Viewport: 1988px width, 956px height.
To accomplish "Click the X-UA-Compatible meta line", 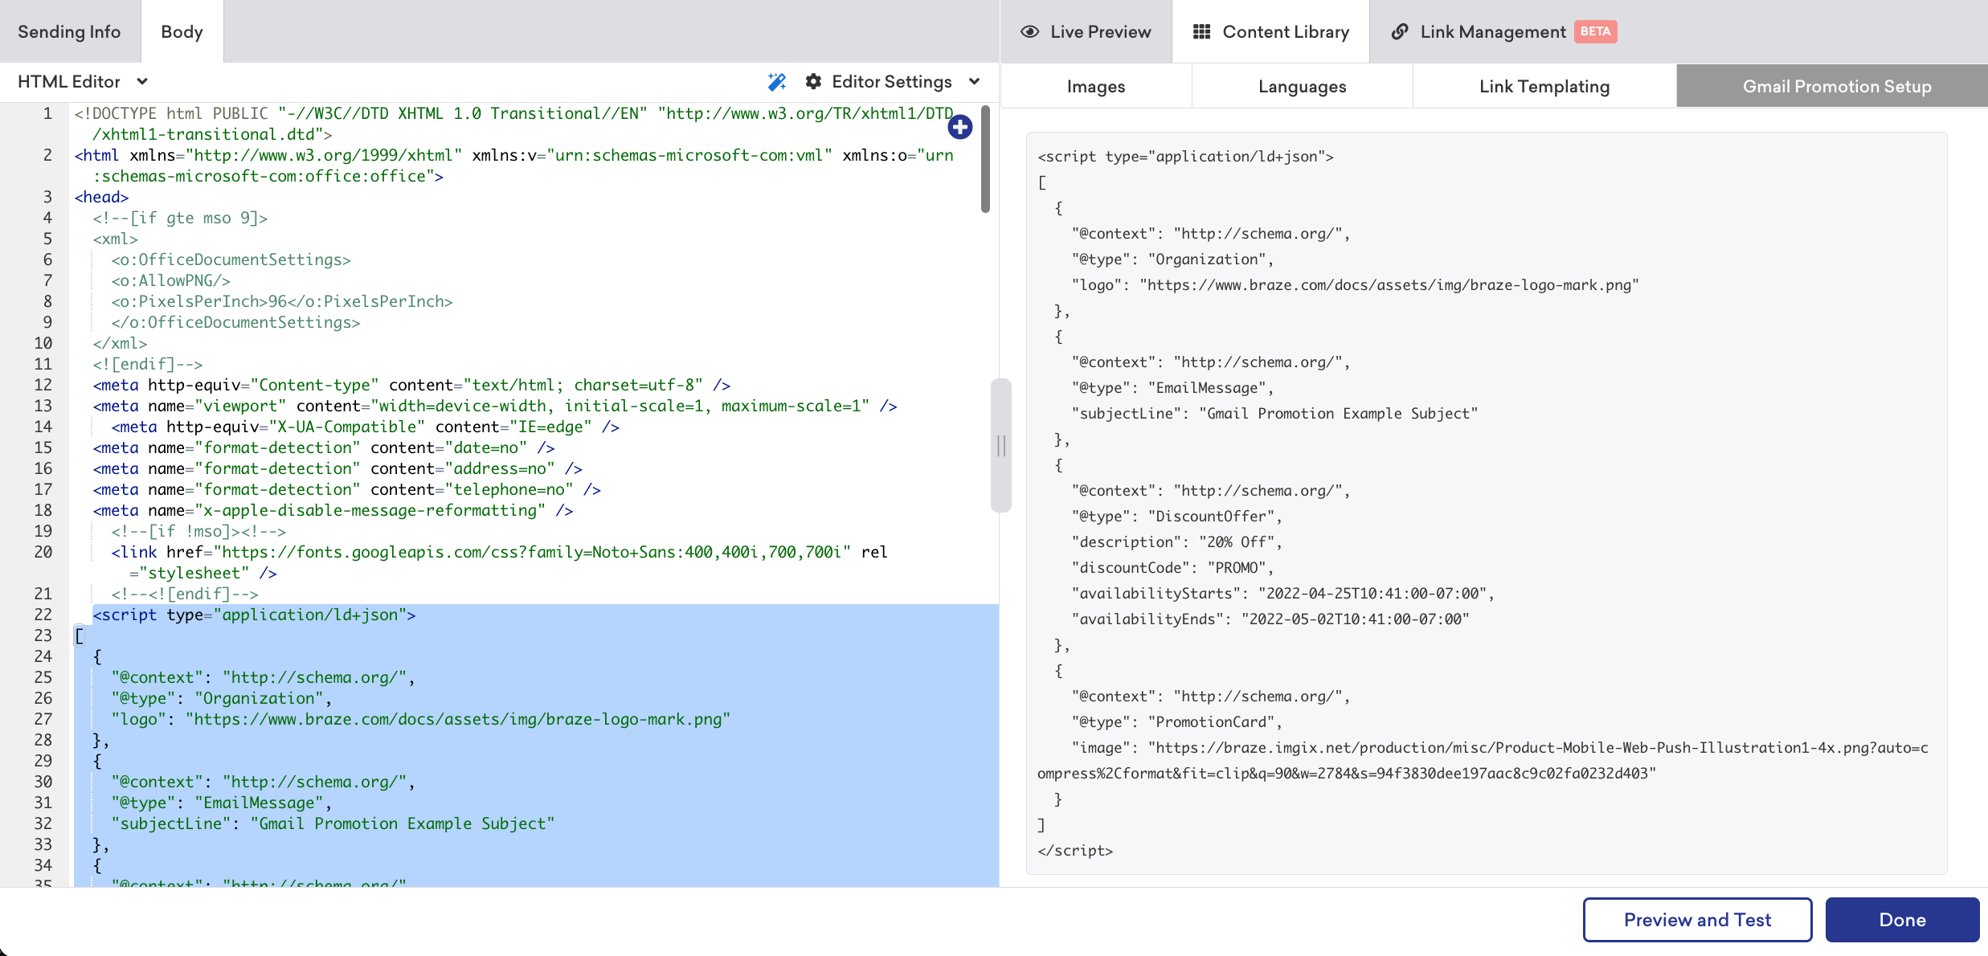I will pos(366,427).
